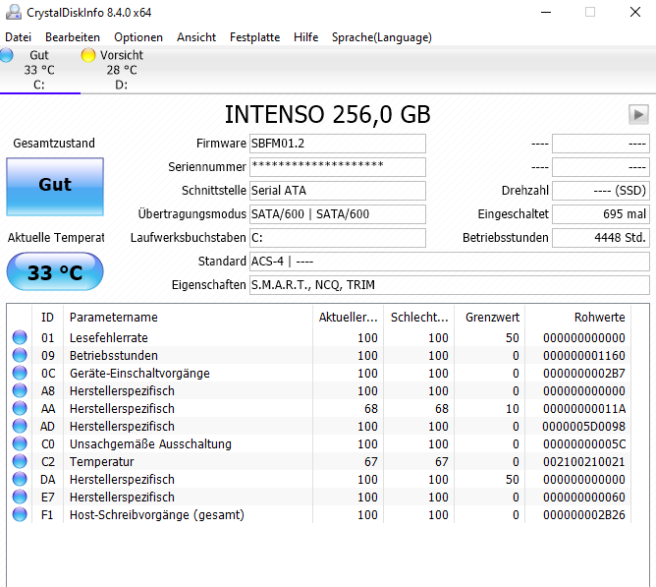Click the masked Seriennummer field
Image resolution: width=656 pixels, height=587 pixels.
(338, 167)
